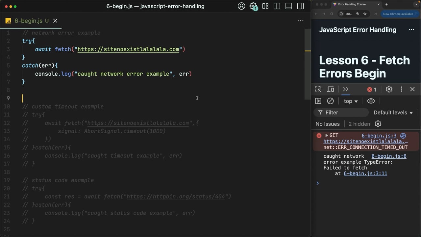Activate DevTools inspect element tool

(x=318, y=89)
